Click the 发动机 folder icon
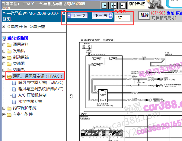 click(9, 51)
